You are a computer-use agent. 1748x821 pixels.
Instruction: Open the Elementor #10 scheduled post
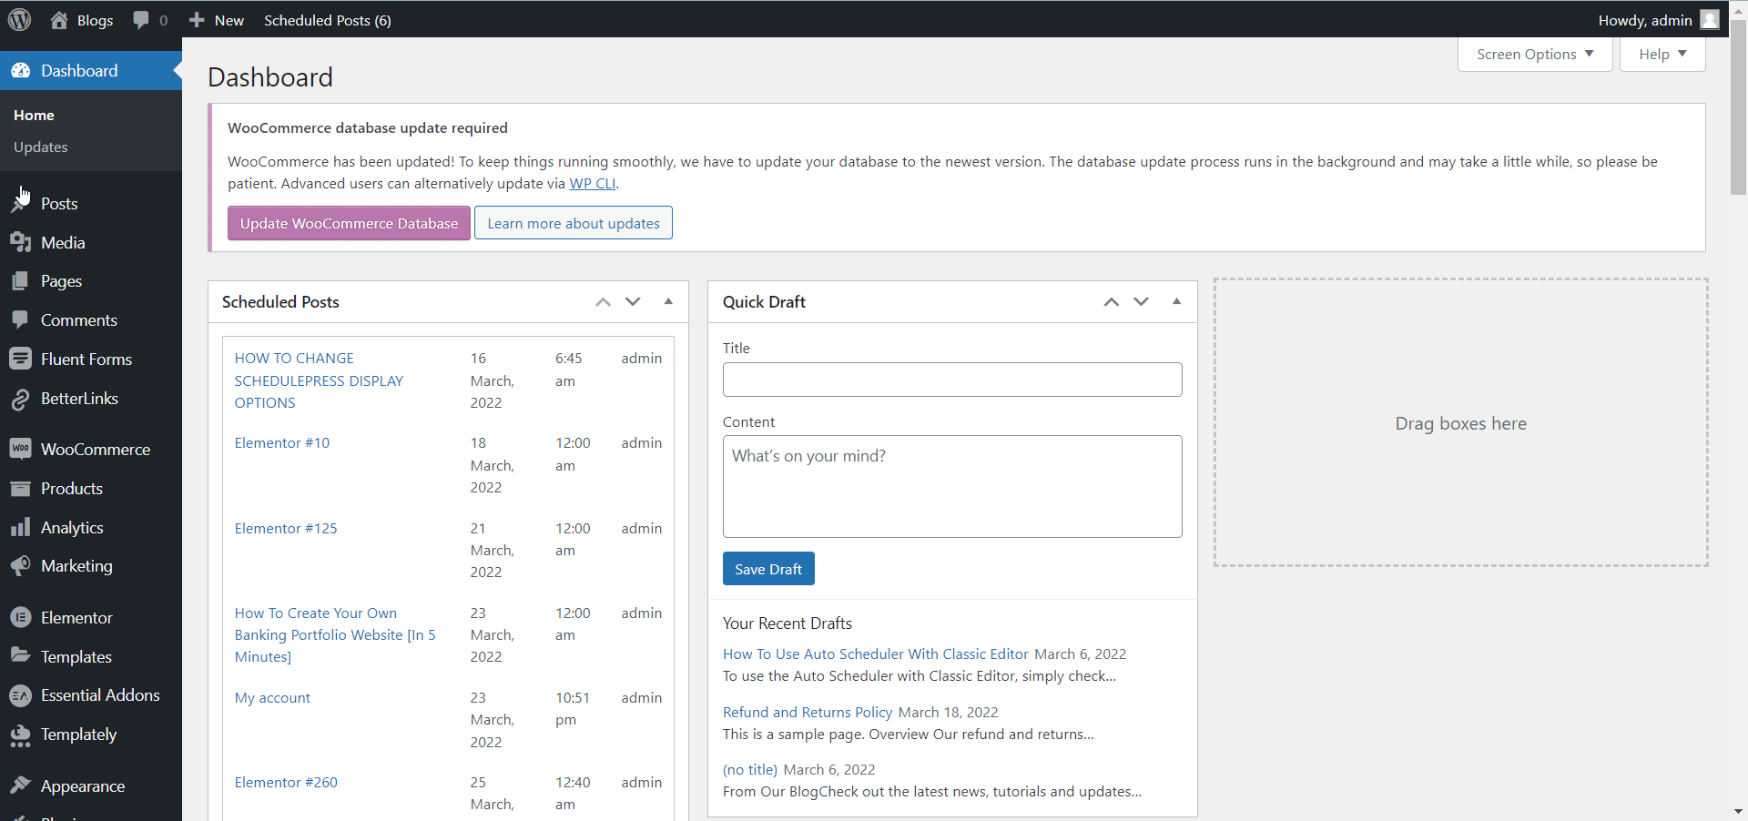(x=282, y=442)
